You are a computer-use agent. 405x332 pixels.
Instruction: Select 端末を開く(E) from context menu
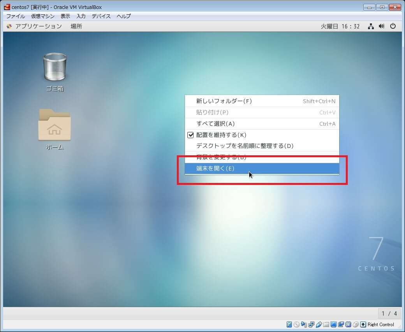(x=215, y=169)
